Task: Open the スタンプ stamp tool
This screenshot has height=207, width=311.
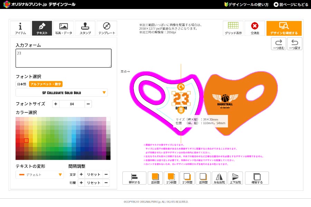Action: pyautogui.click(x=85, y=28)
